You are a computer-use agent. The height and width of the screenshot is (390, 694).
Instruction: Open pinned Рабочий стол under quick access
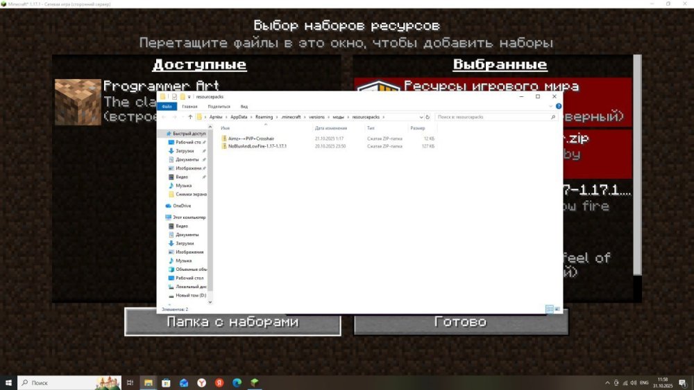[185, 142]
